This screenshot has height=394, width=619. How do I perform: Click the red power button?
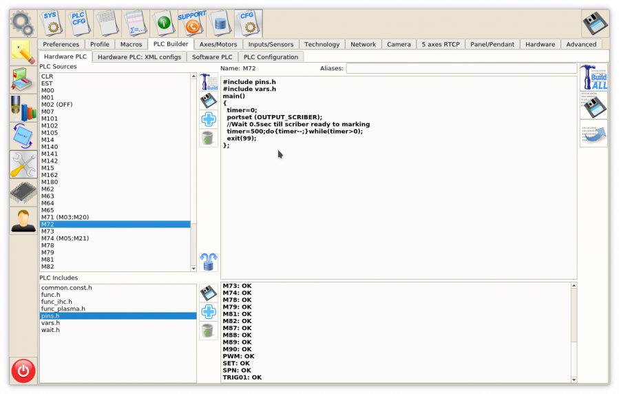(x=23, y=371)
